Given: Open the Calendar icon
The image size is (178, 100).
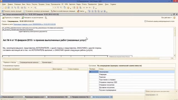Looking at the screenshot, I should [x=77, y=7].
